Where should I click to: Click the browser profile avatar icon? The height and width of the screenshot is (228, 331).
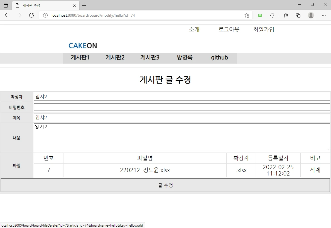311,15
